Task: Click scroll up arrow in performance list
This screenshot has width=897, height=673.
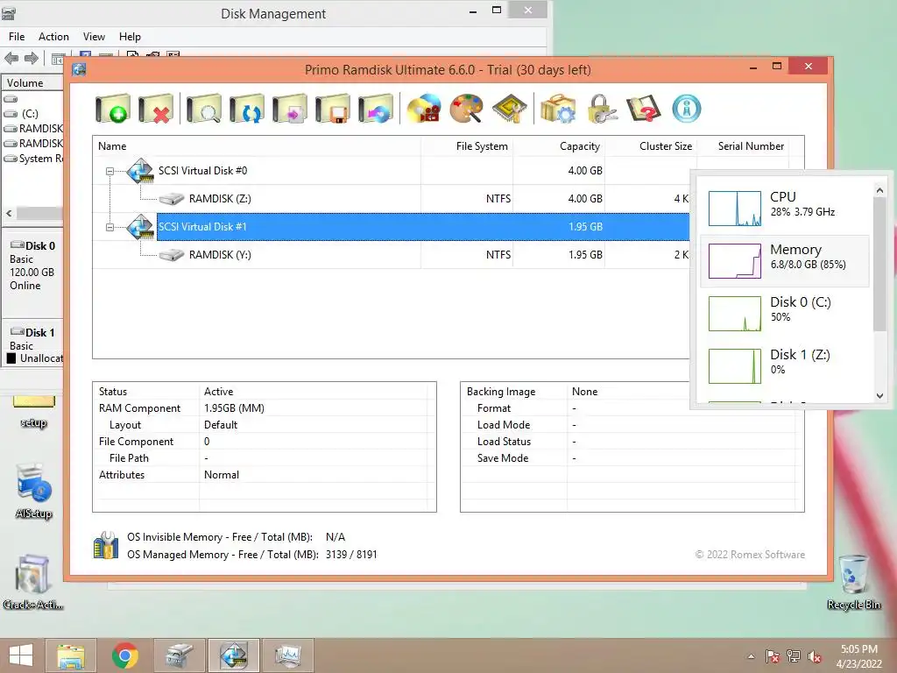Action: 879,190
